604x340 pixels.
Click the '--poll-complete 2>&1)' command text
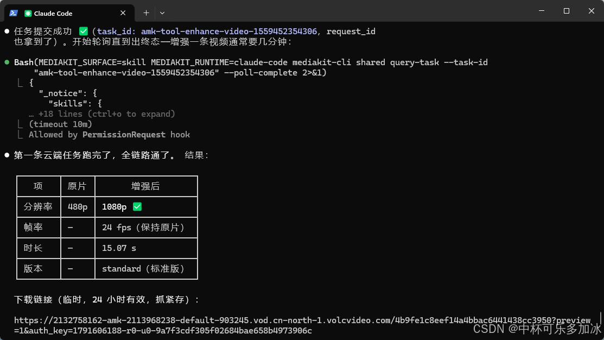[x=275, y=72]
